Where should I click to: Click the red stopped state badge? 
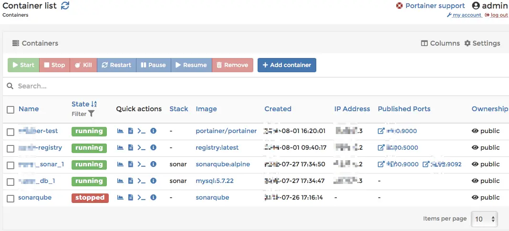(90, 198)
